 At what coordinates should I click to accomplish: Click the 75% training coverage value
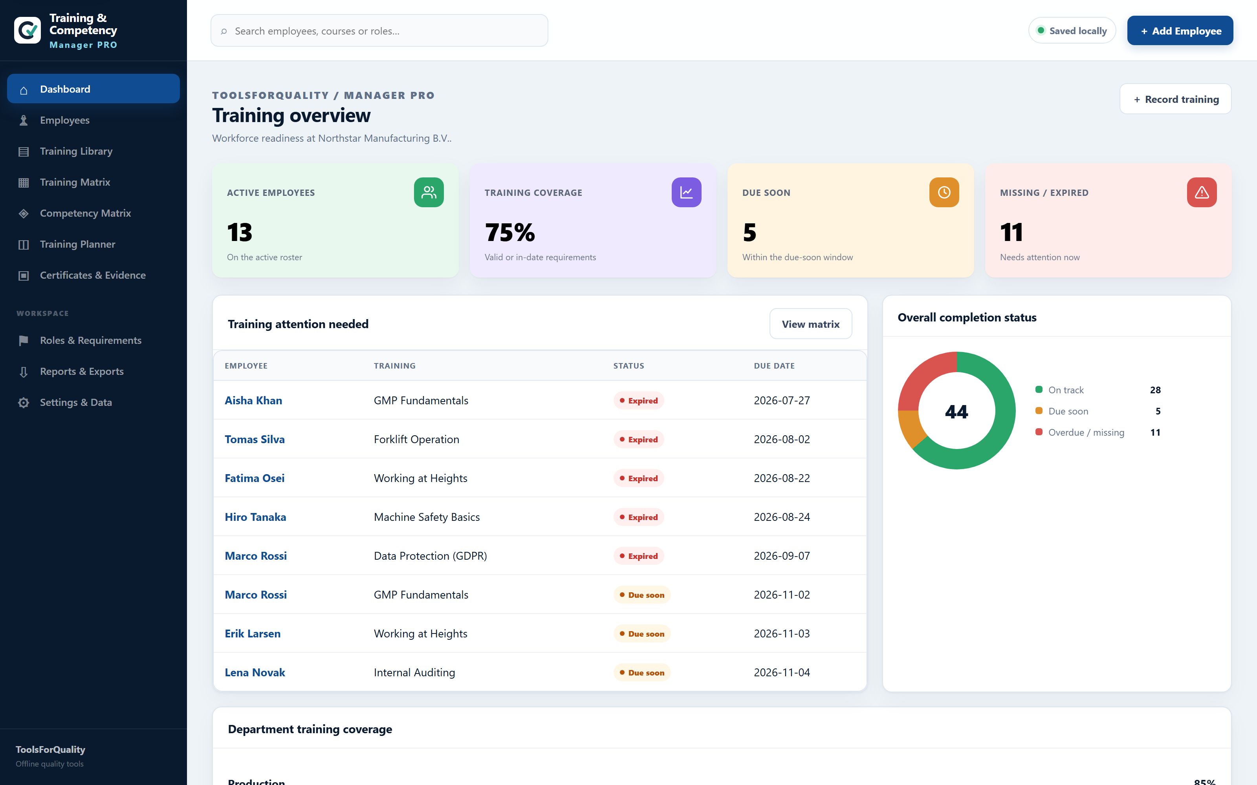pos(509,232)
